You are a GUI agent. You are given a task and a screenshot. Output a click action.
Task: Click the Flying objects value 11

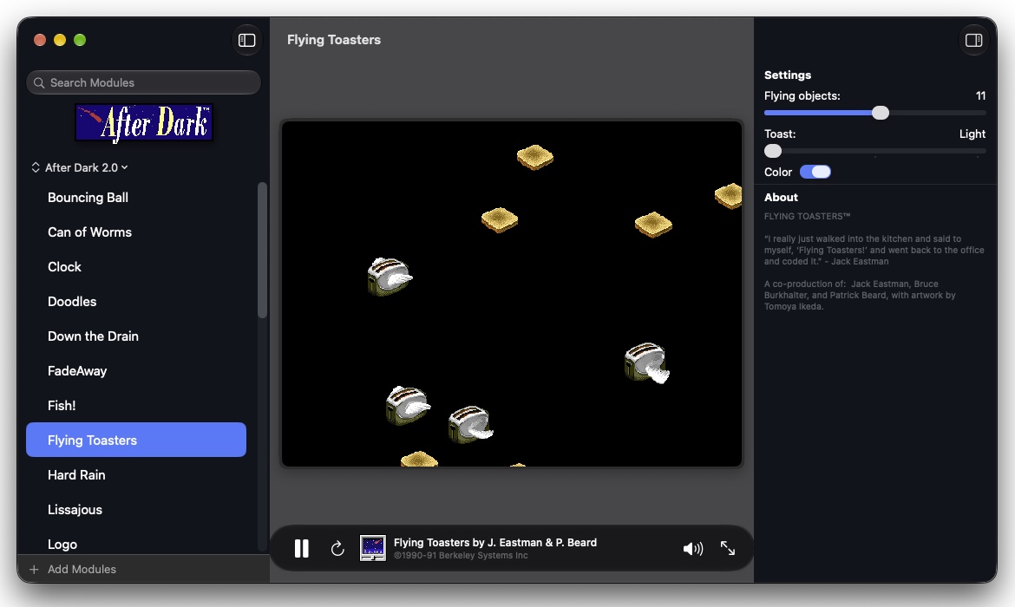(980, 95)
